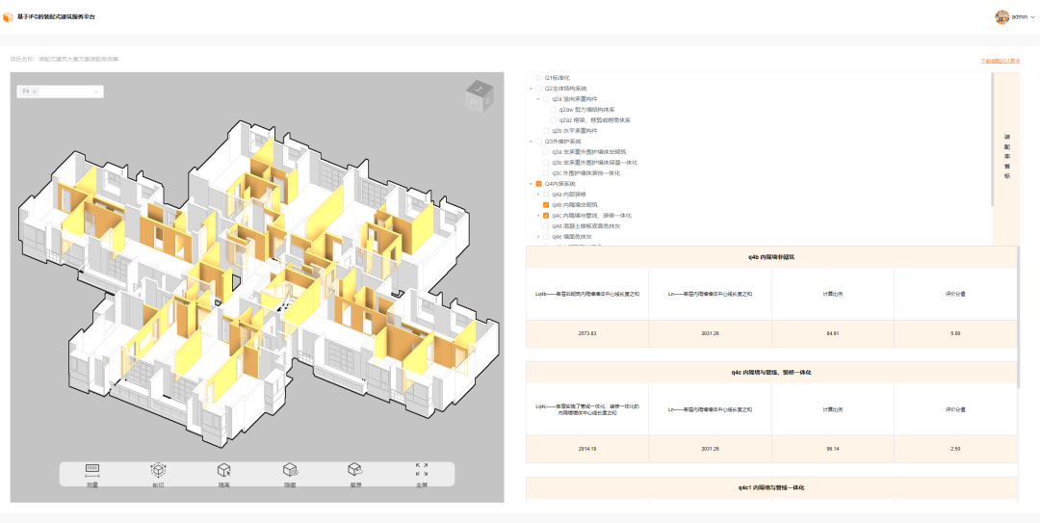Screen dimensions: 1040x523
Task: Open the admin user menu
Action: (1015, 17)
